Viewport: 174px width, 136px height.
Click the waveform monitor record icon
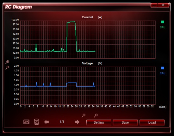coord(26,122)
